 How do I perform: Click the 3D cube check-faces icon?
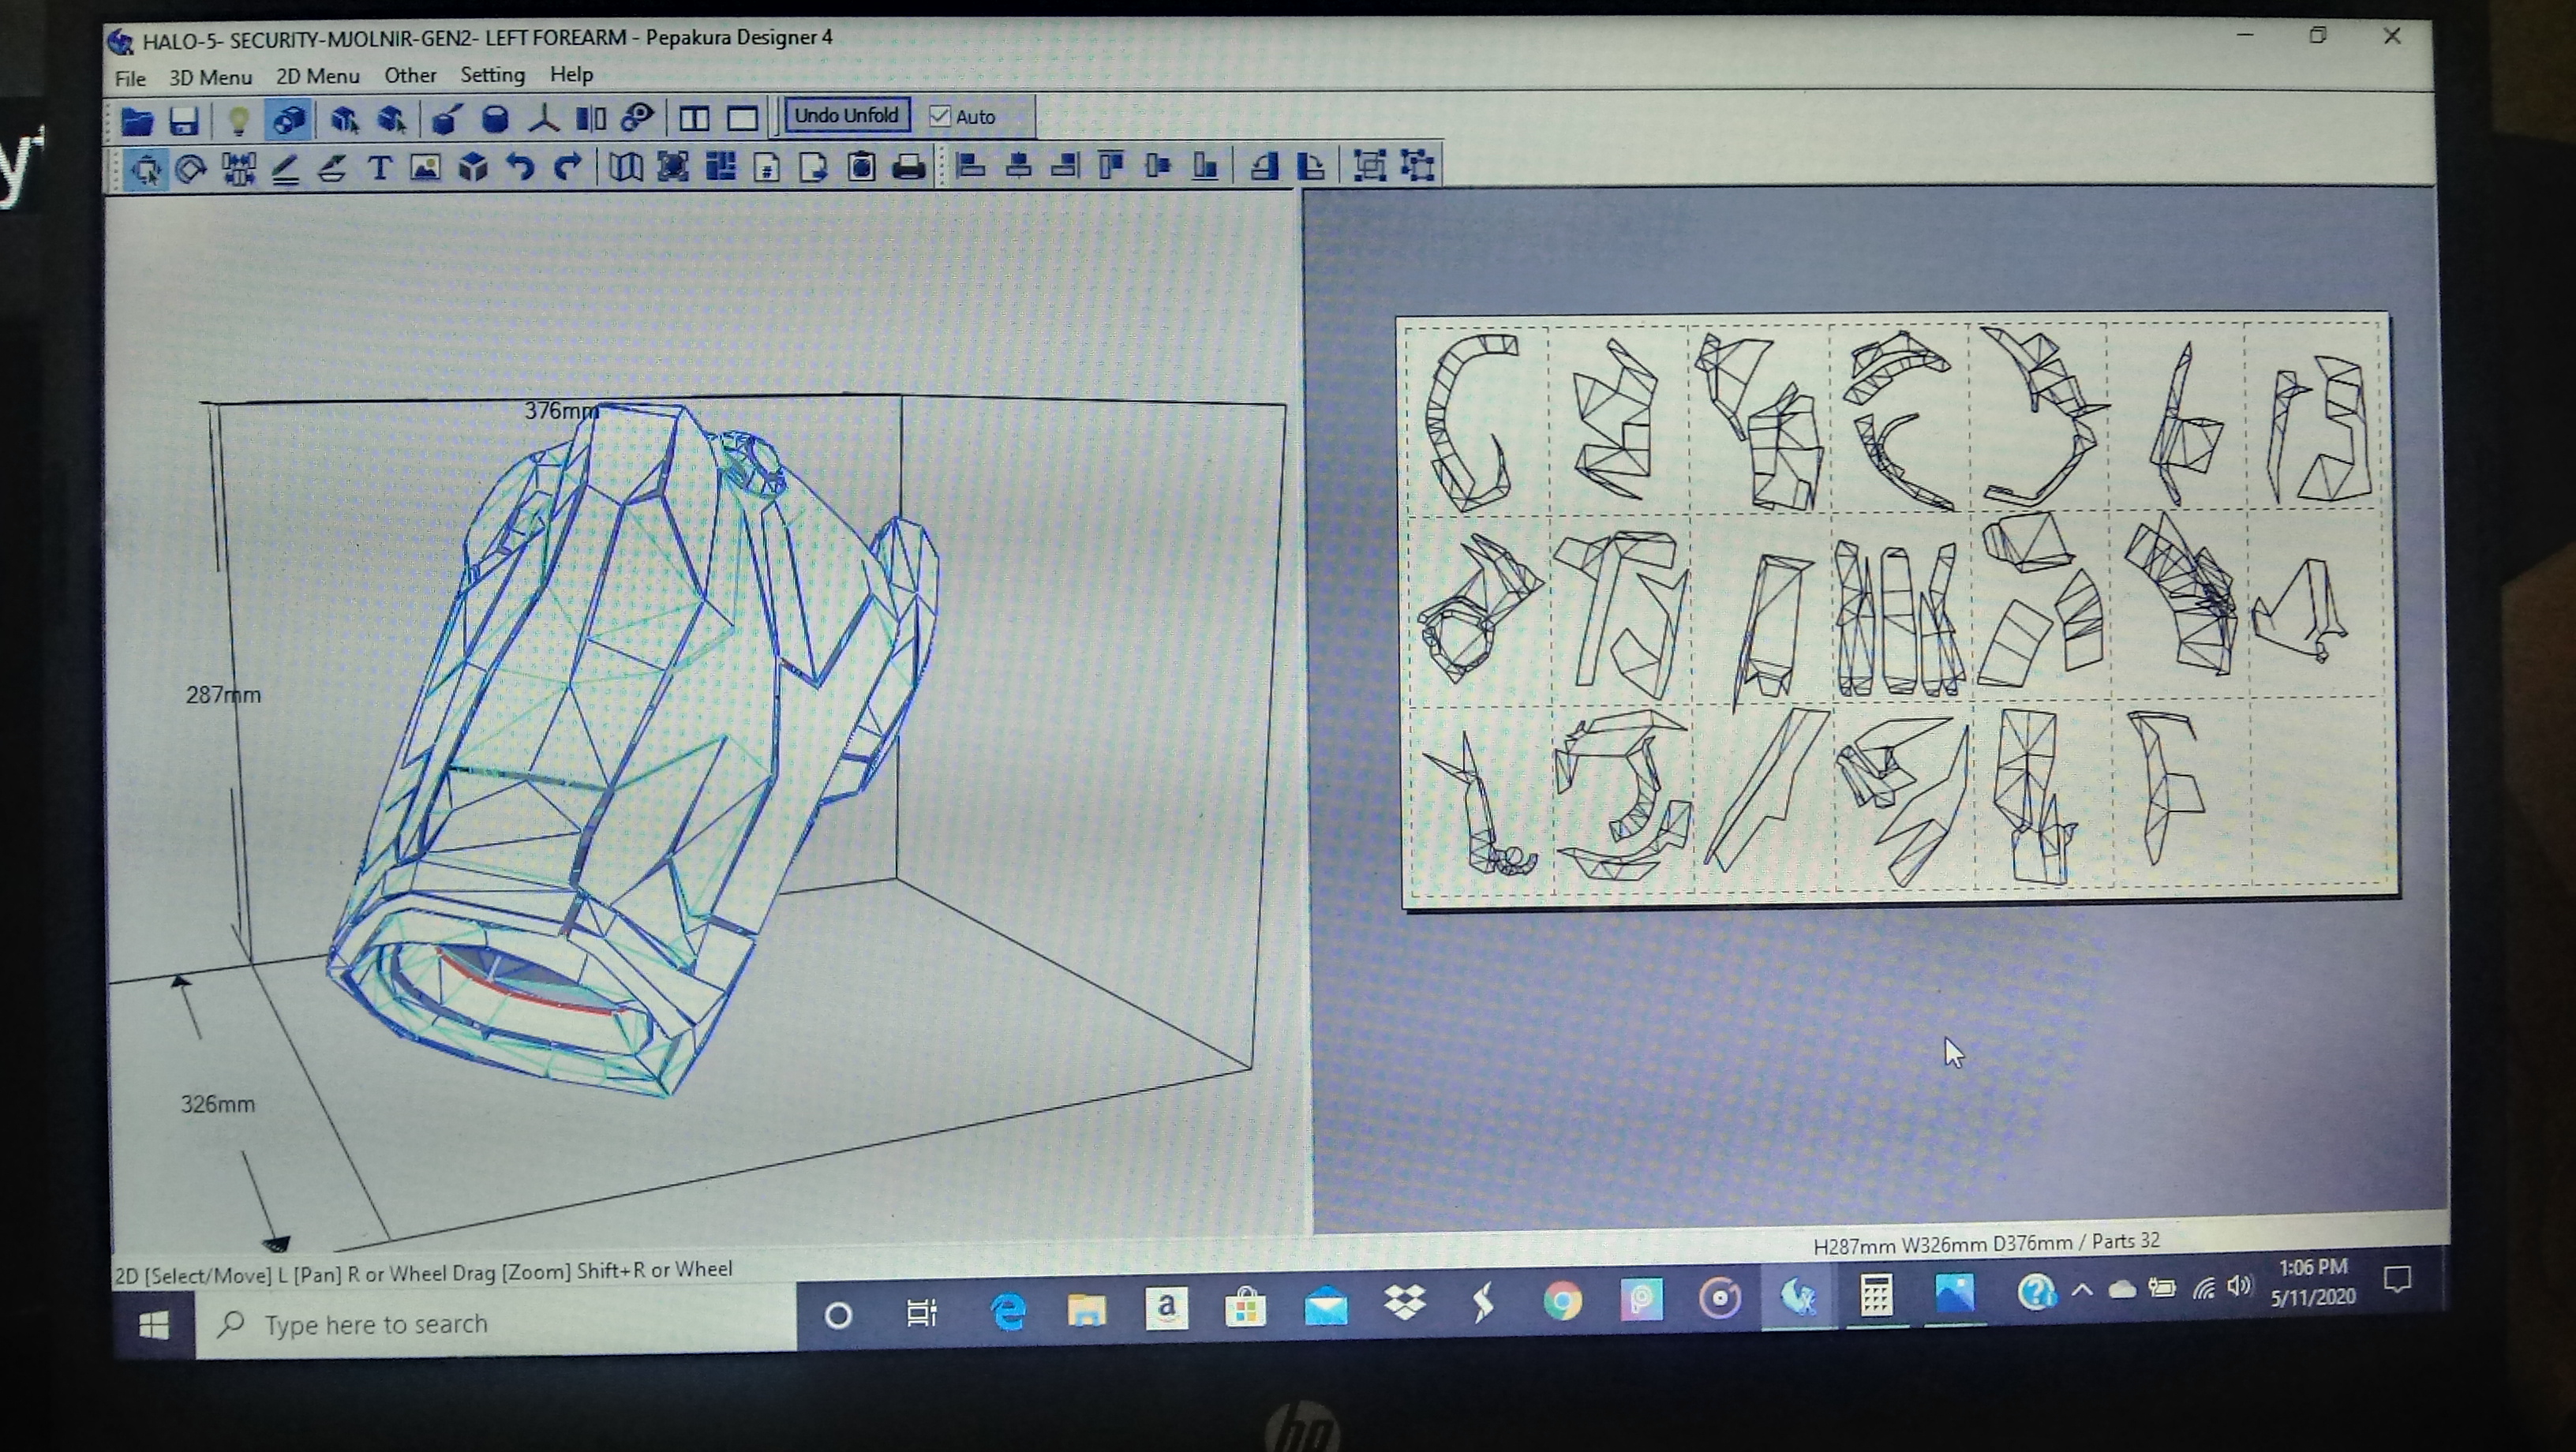coord(473,168)
